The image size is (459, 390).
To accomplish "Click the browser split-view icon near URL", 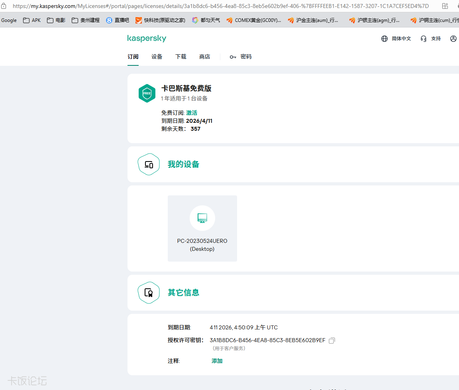I will [x=445, y=6].
